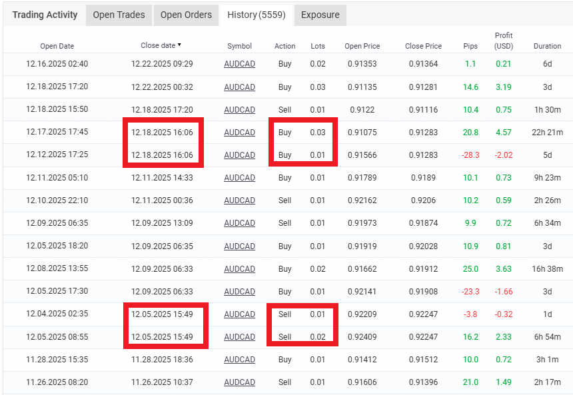The width and height of the screenshot is (573, 395).
Task: Sort the table by Lots
Action: 318,46
